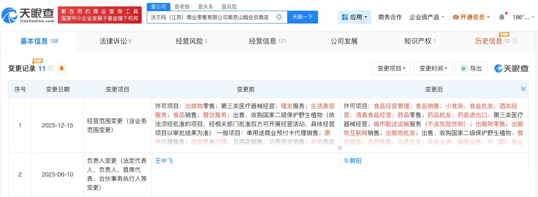The width and height of the screenshot is (538, 197).
Task: Expand truncated 变更前 content with the chevron
Action: 340,147
